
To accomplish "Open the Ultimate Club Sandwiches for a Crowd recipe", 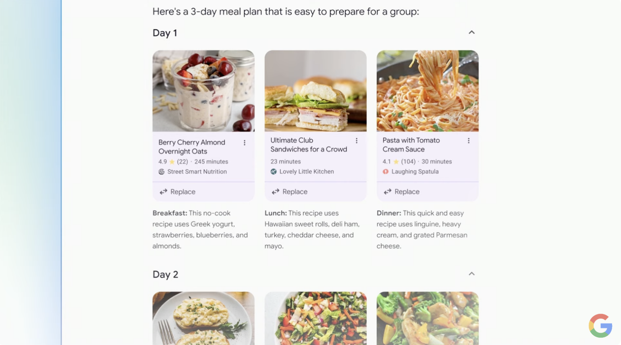I will click(309, 145).
